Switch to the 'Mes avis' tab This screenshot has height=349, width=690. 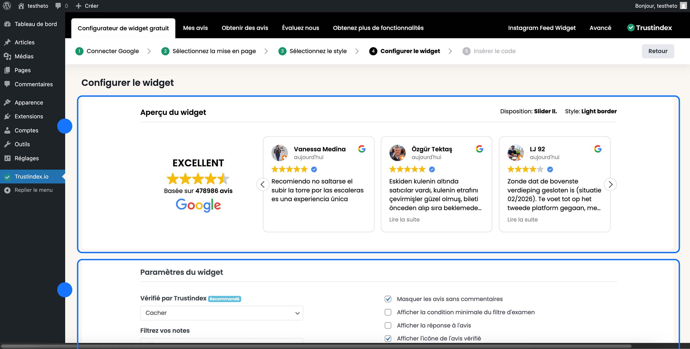(x=195, y=28)
